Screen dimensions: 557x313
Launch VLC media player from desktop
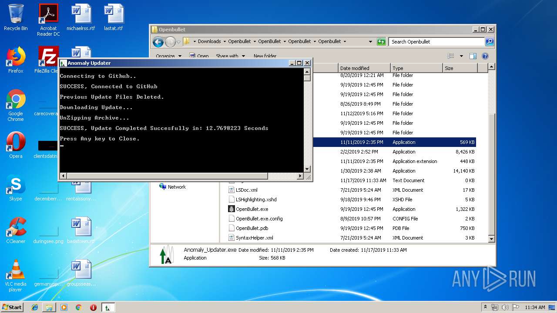tap(16, 276)
